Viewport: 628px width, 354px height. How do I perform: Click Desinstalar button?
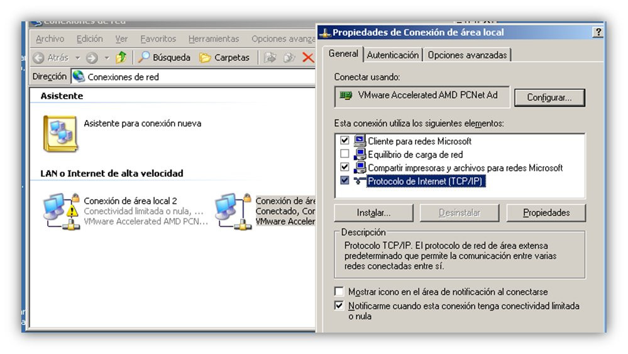point(460,213)
